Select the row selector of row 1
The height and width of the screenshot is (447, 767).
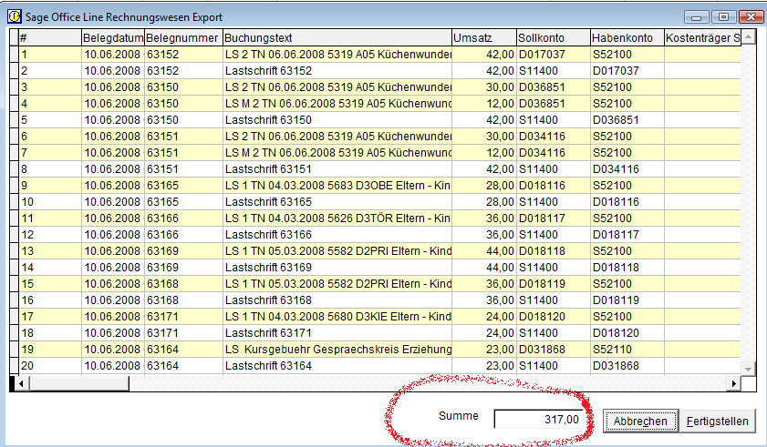[15, 55]
